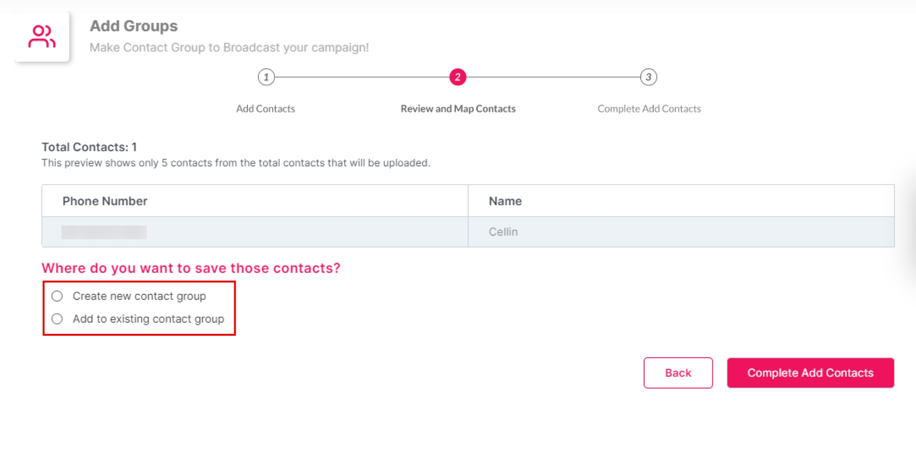
Task: Click the "Where do you want to save" heading
Action: (x=191, y=268)
